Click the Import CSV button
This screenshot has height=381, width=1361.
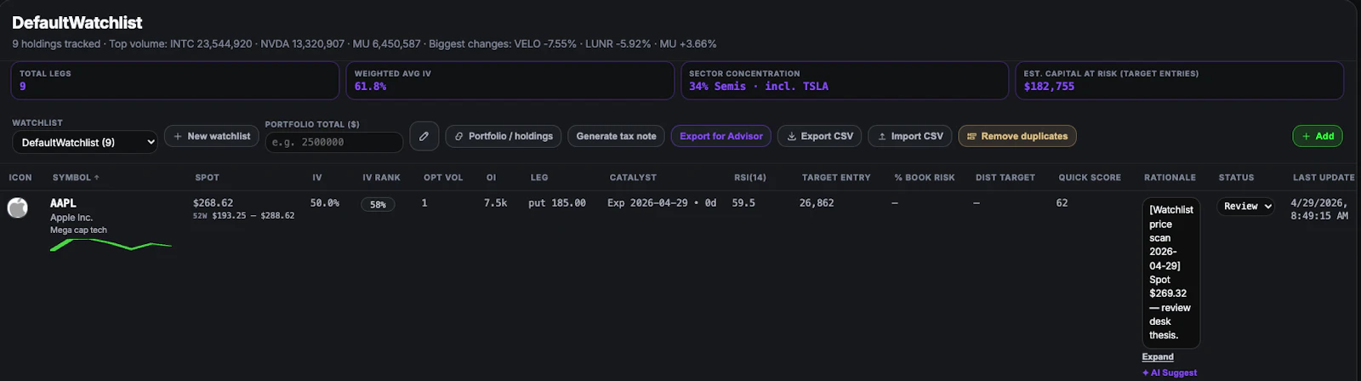point(910,136)
